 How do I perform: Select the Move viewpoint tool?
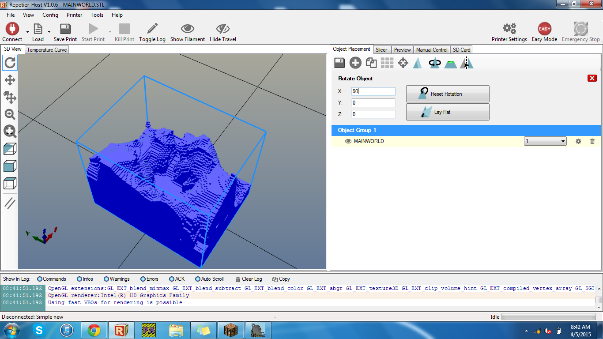[x=10, y=80]
